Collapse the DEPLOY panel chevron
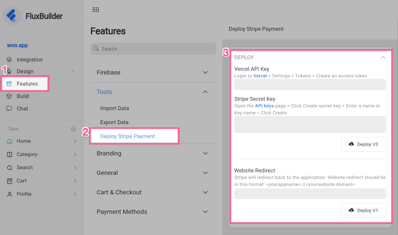 click(x=383, y=58)
